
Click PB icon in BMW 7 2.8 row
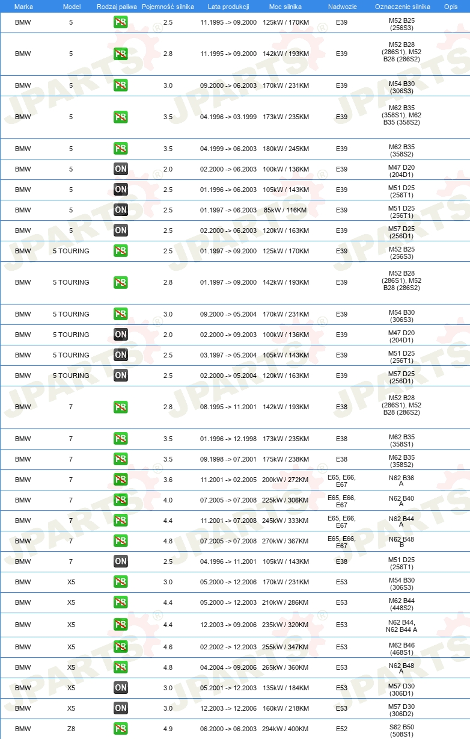[121, 407]
